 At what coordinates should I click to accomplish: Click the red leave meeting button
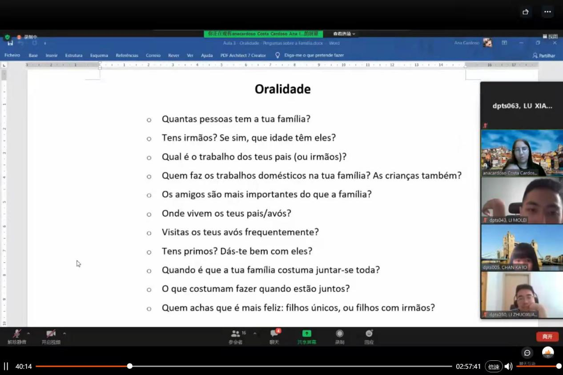coord(547,337)
